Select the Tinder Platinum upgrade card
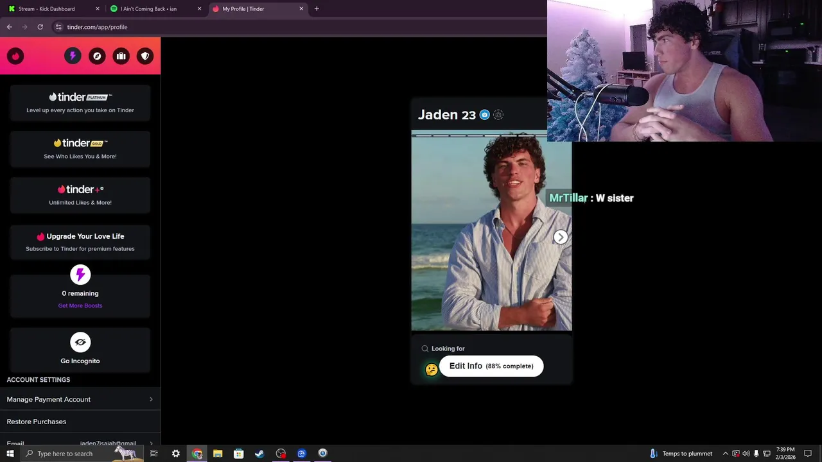 point(80,103)
